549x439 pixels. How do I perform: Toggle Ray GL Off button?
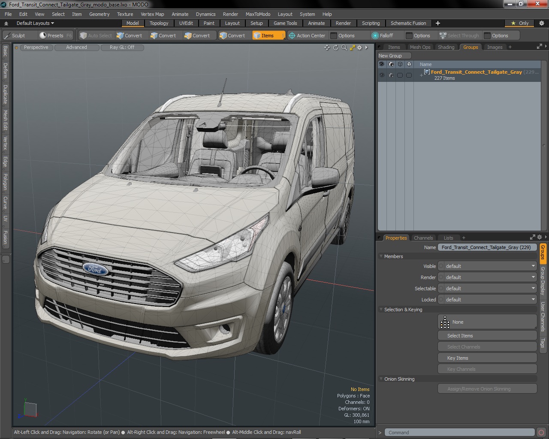[x=122, y=48]
